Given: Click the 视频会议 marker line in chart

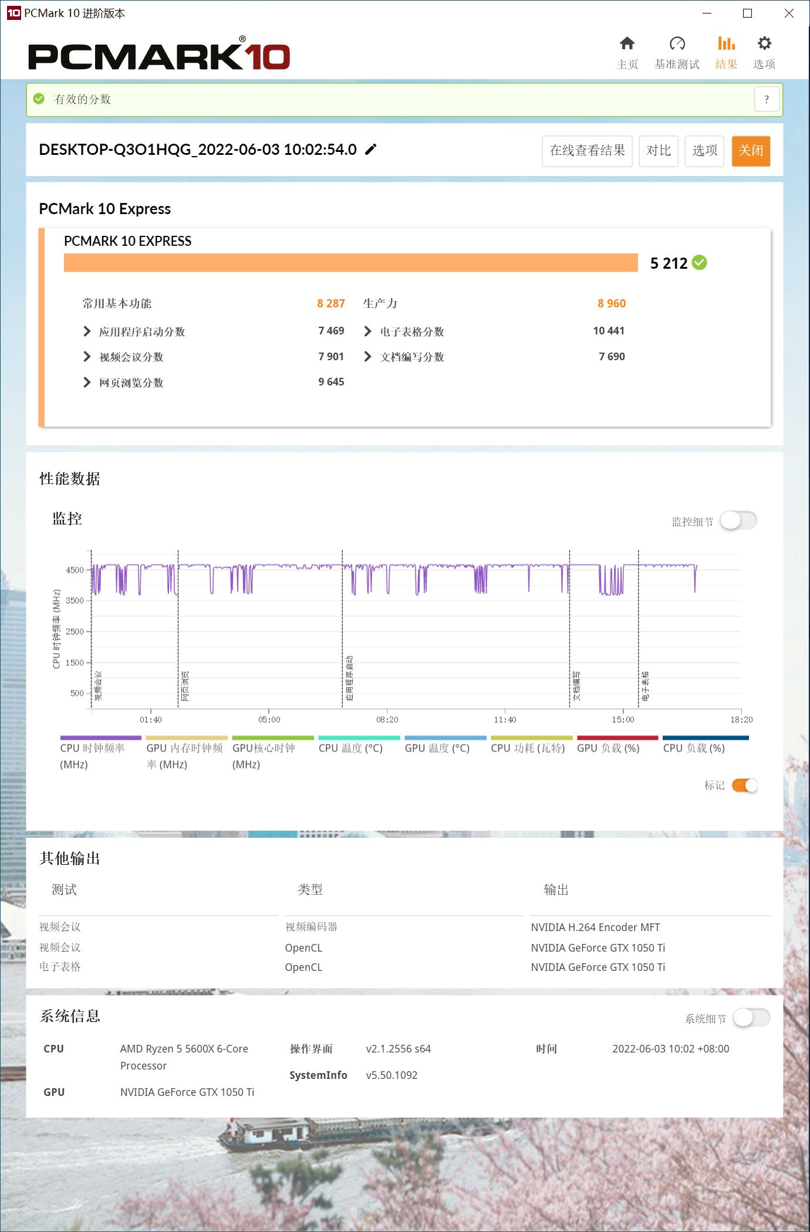Looking at the screenshot, I should click(92, 629).
